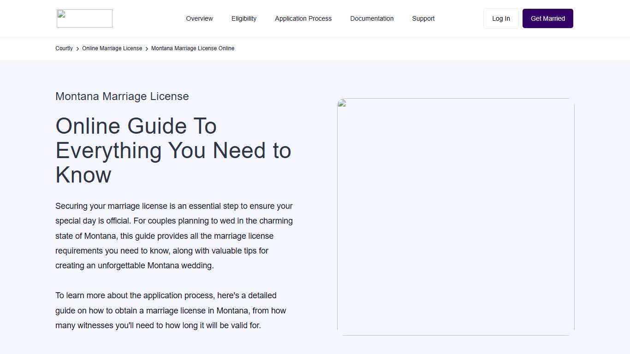Click the chevron before the Montana breadcrumb
The width and height of the screenshot is (630, 354).
[x=146, y=48]
